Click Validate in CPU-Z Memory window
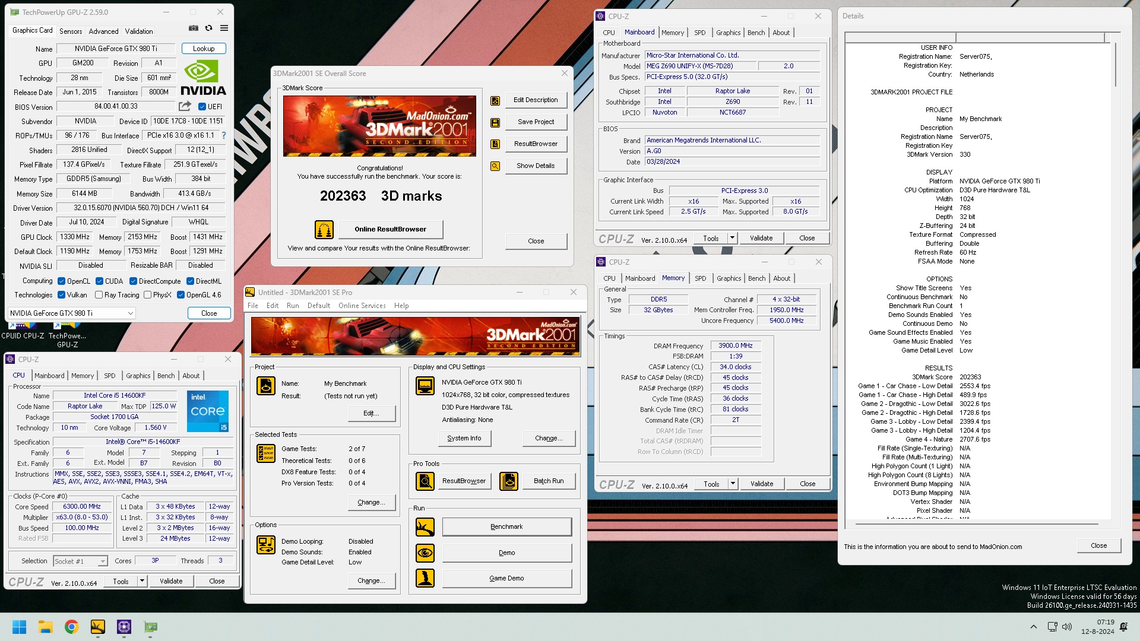Viewport: 1140px width, 641px height. click(x=761, y=484)
